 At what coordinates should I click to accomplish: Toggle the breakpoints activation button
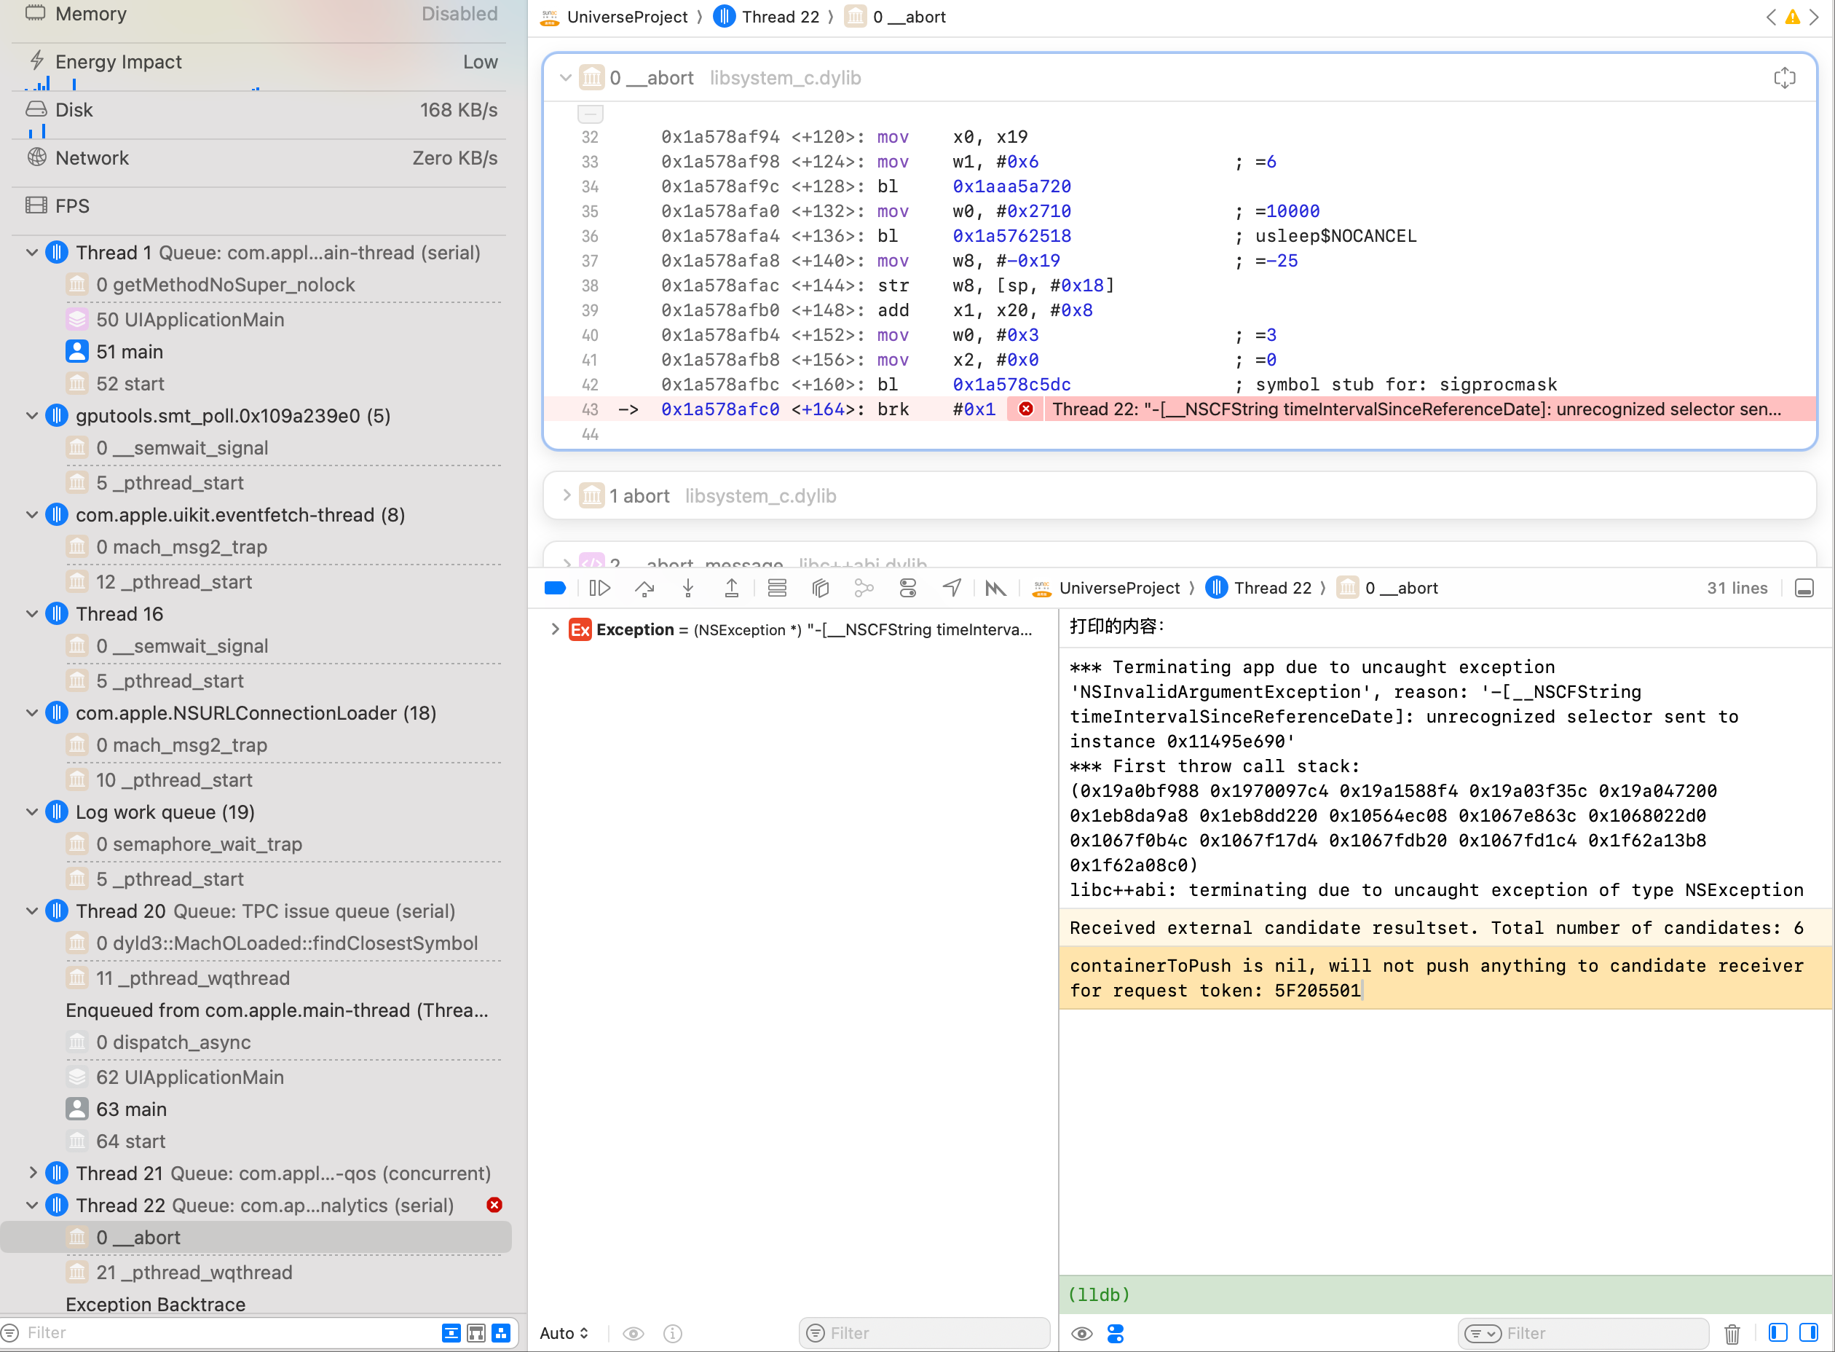click(556, 588)
